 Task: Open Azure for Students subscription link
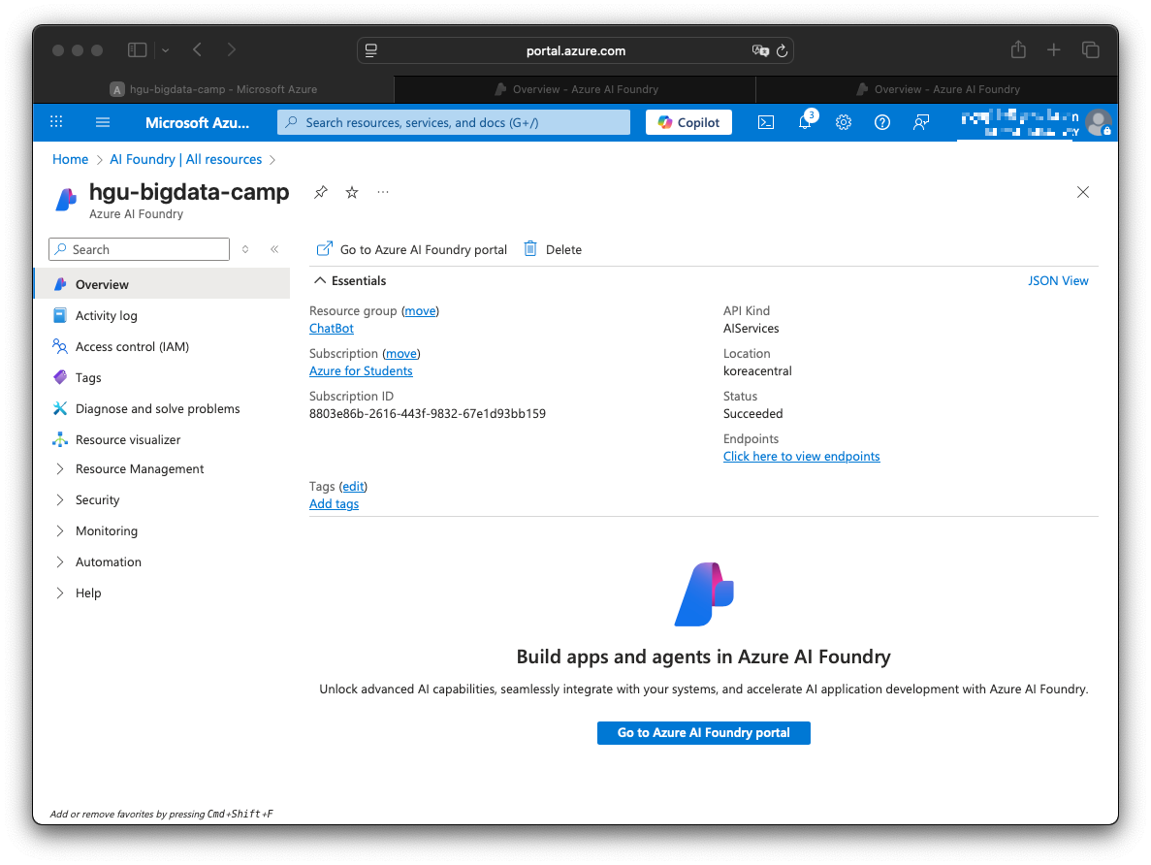click(x=361, y=370)
